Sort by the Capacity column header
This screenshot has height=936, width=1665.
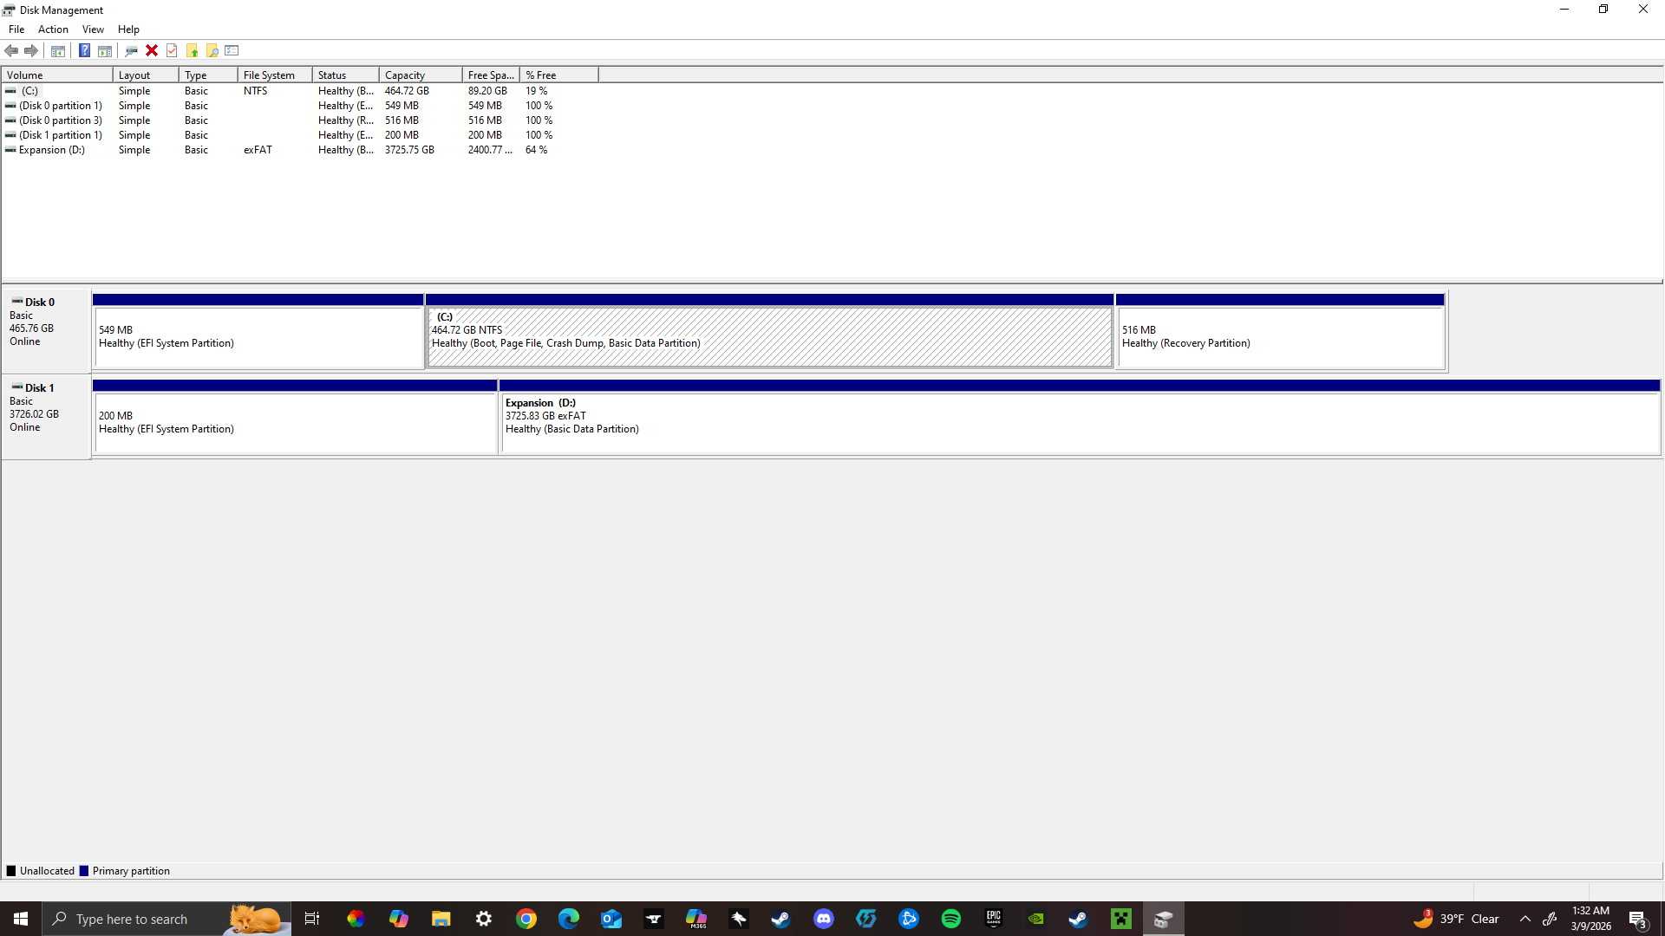pyautogui.click(x=421, y=75)
